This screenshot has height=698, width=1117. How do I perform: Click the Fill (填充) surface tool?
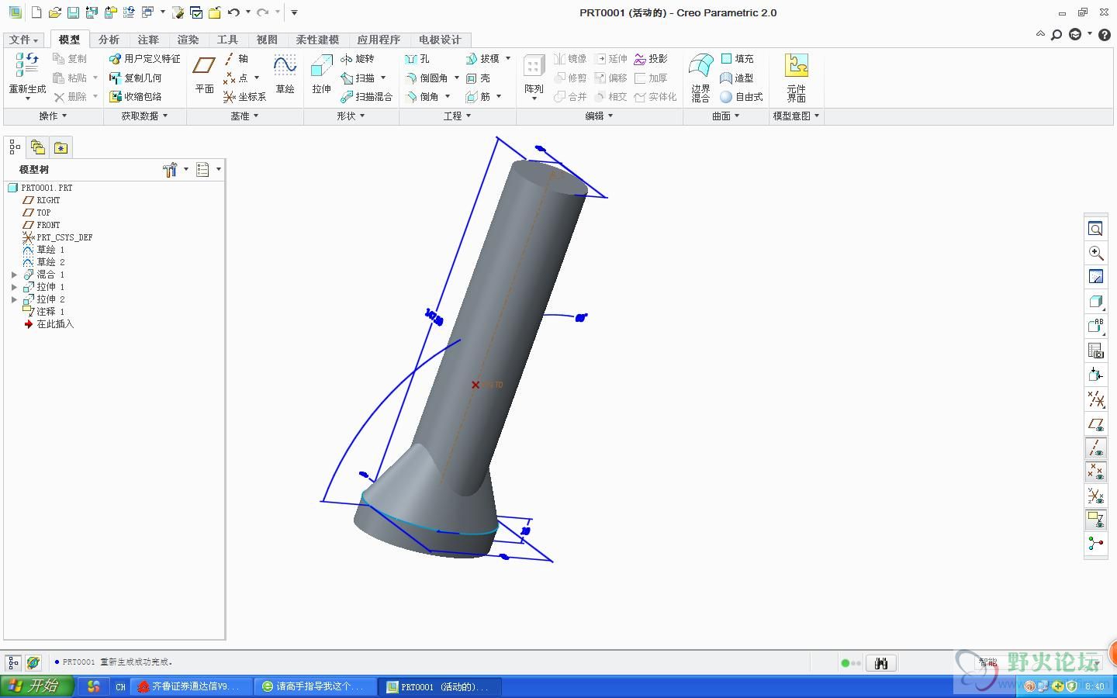coord(737,59)
